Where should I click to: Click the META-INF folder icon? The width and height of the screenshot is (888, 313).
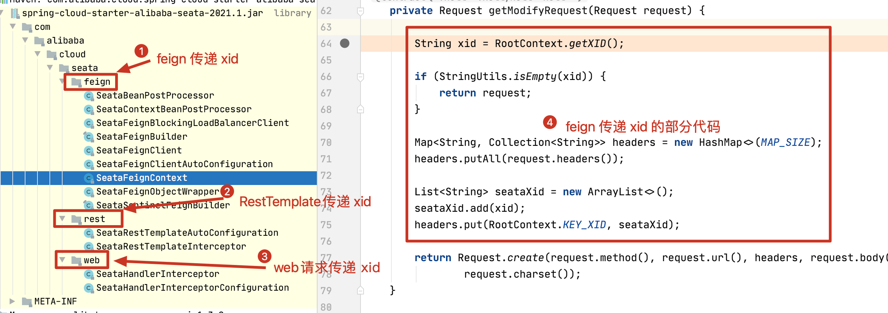27,302
